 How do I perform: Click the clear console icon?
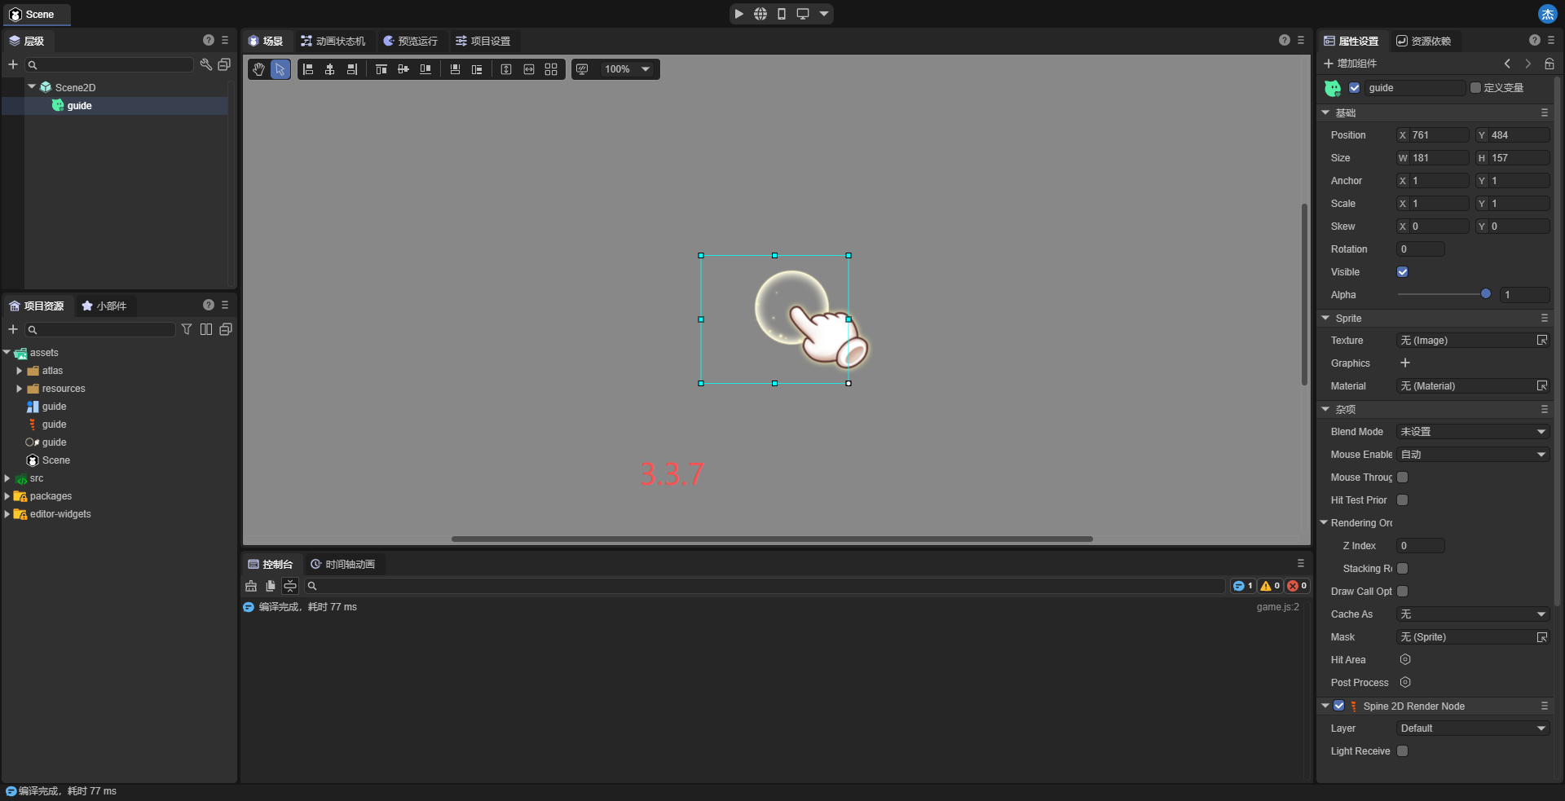click(251, 586)
